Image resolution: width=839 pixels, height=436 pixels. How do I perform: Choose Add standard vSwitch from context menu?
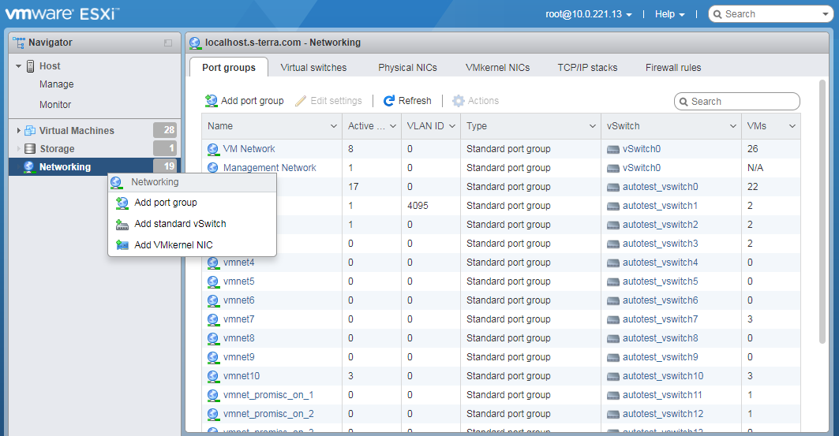click(x=192, y=225)
